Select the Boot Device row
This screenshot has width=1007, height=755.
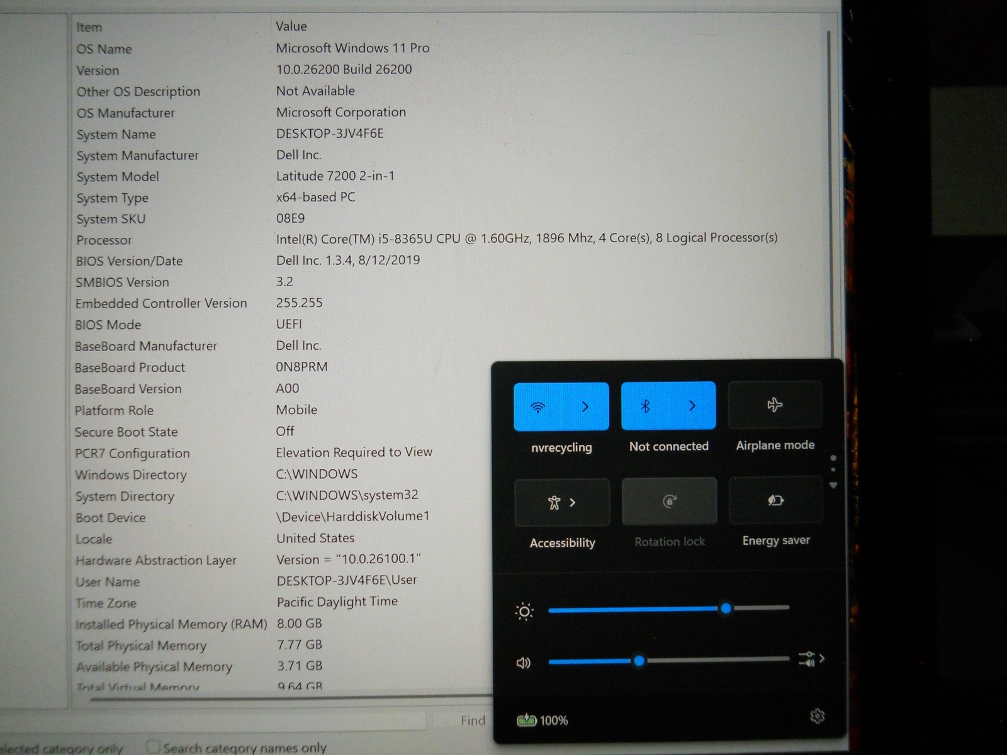pos(110,518)
